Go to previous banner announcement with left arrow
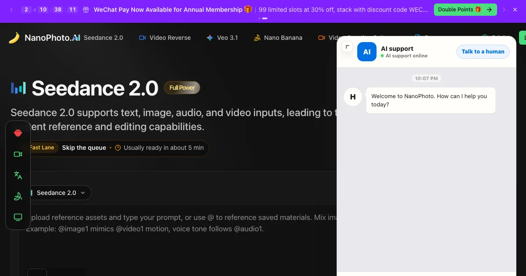526x276 pixels. click(11, 10)
